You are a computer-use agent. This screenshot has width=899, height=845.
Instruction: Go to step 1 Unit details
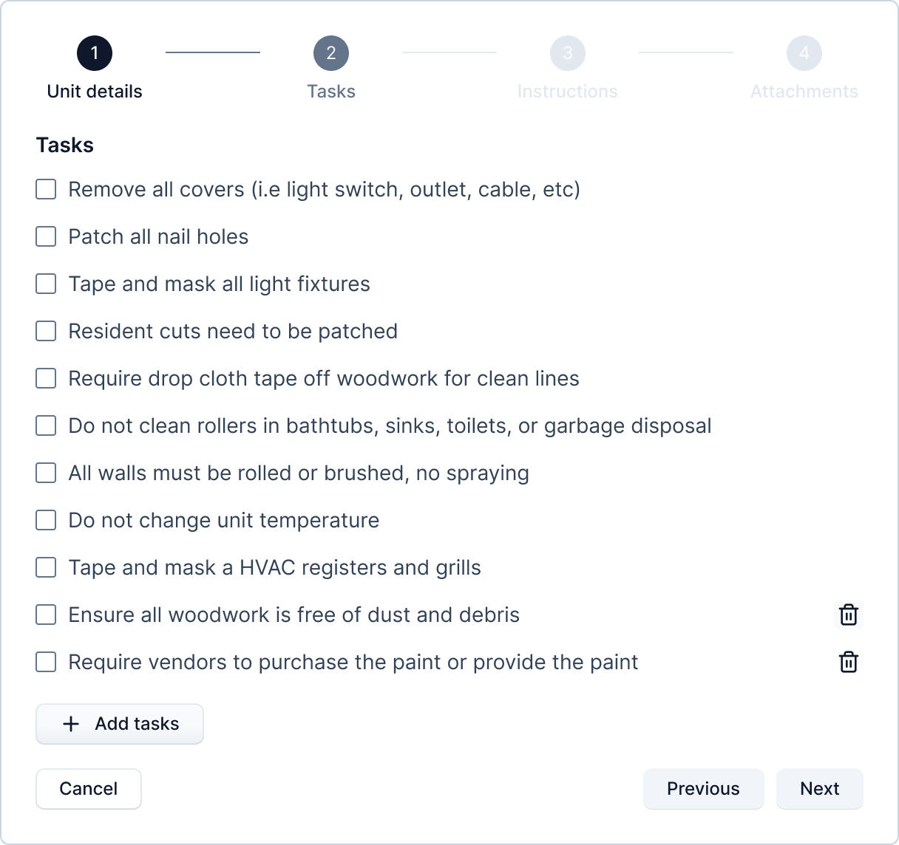click(95, 53)
